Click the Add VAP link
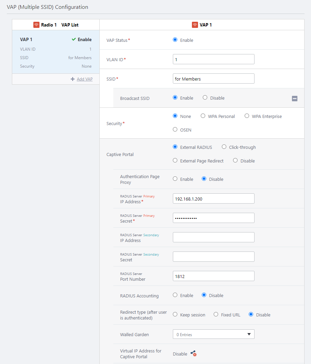 pos(84,79)
